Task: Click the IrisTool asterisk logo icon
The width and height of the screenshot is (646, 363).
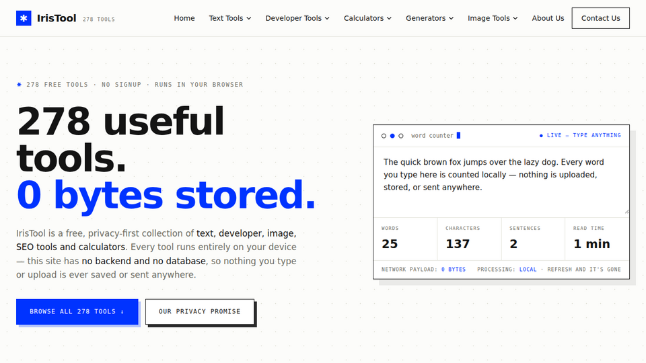Action: coord(24,18)
